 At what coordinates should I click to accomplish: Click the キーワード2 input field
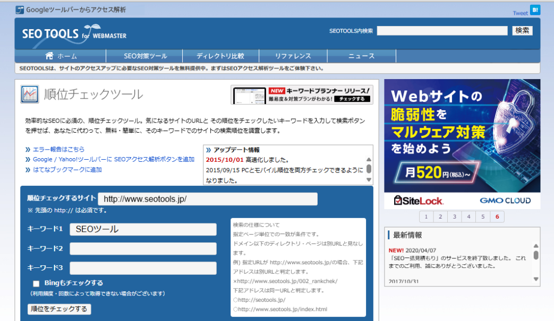click(x=143, y=248)
